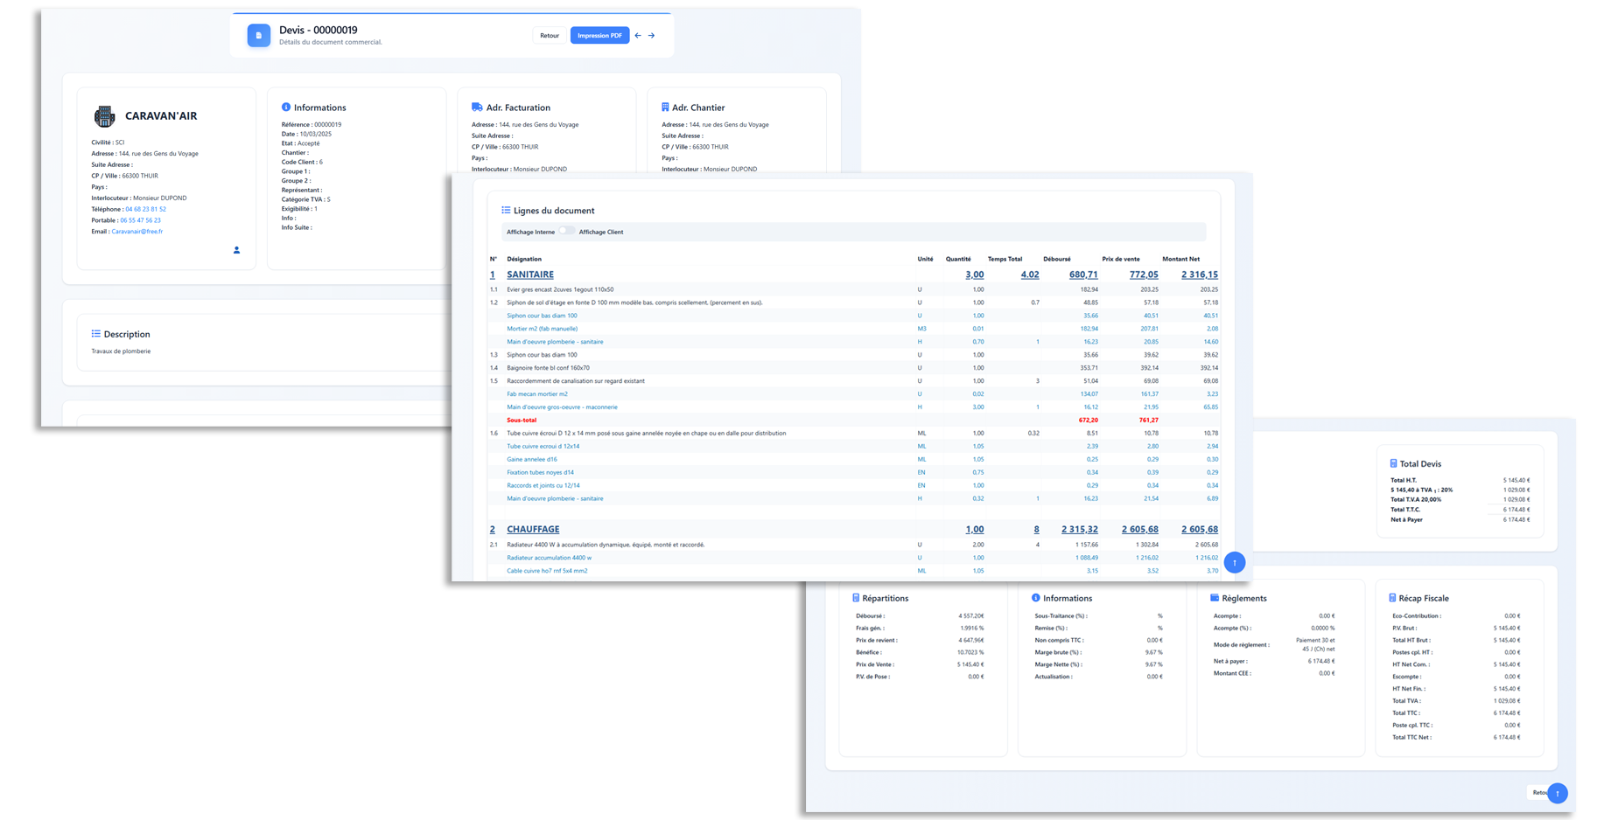1611x820 pixels.
Task: Click the Adr. Facturation truck icon
Action: 477,108
